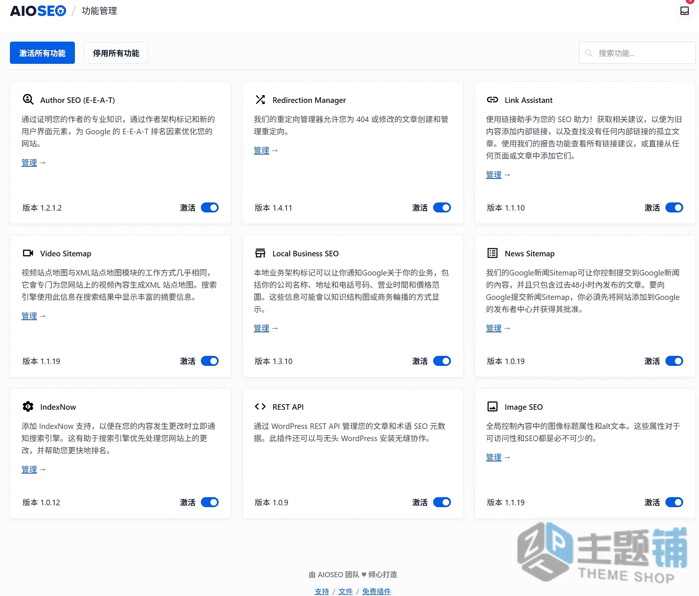The height and width of the screenshot is (596, 699).
Task: Switch off Local Business SEO toggle
Action: point(442,361)
